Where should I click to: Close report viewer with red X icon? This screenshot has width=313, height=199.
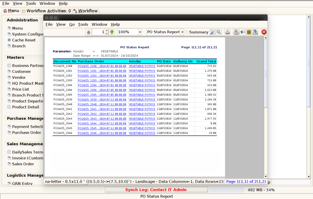pos(264,32)
